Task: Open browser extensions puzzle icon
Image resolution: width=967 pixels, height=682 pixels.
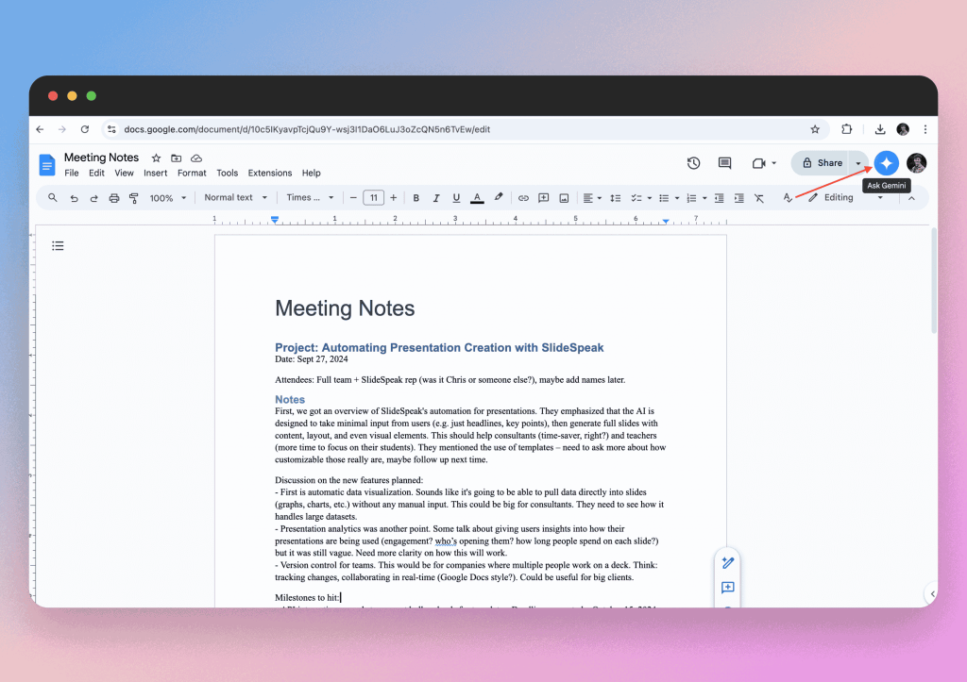Action: click(847, 129)
